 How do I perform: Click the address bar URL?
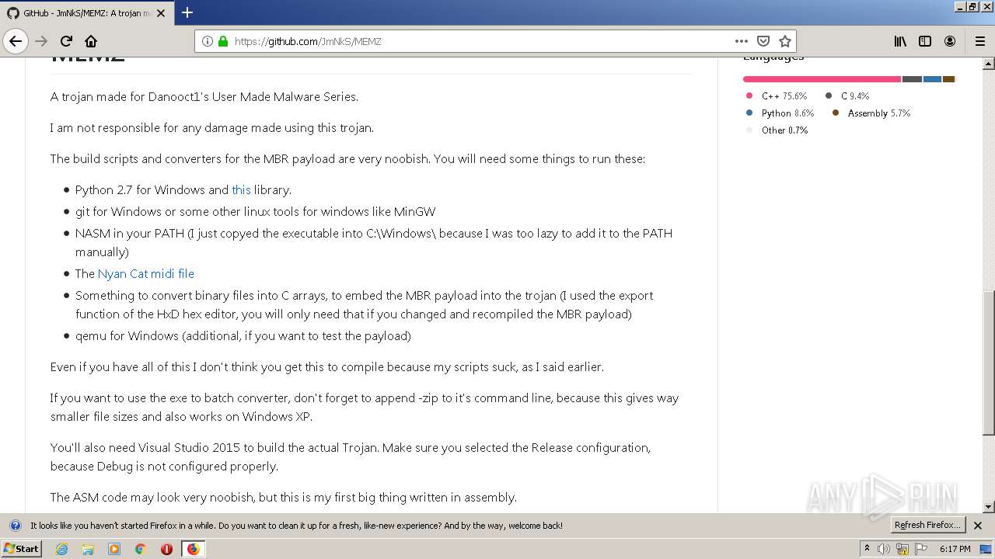[307, 41]
